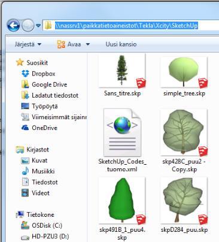219x242 pixels.
Task: Select Työpöytä in the sidebar
Action: [45, 106]
